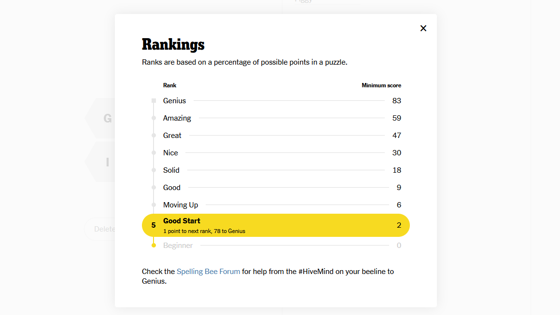Click the dot marker next to Amazing

154,118
